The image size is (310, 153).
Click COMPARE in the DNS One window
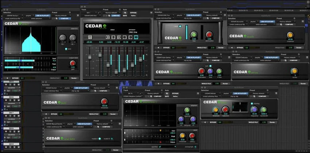pyautogui.click(x=116, y=16)
